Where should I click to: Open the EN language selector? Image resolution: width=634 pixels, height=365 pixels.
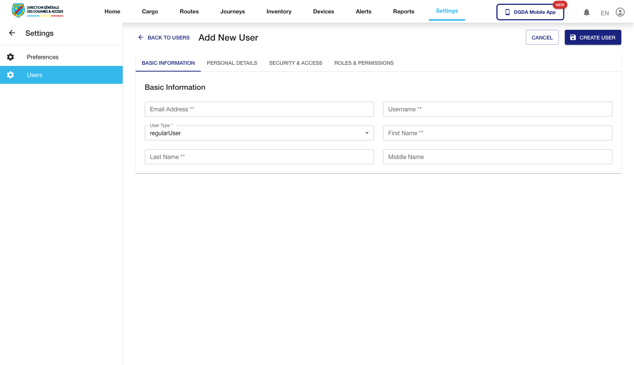605,13
